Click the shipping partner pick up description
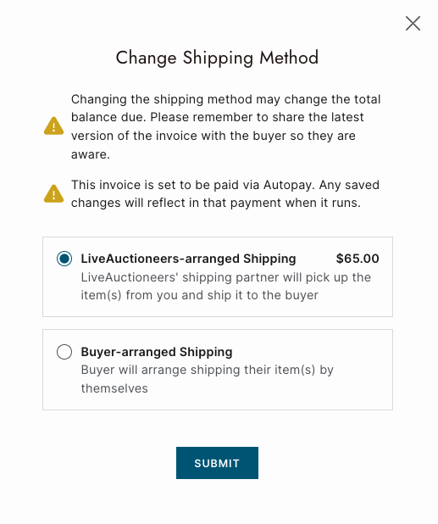 (x=225, y=287)
